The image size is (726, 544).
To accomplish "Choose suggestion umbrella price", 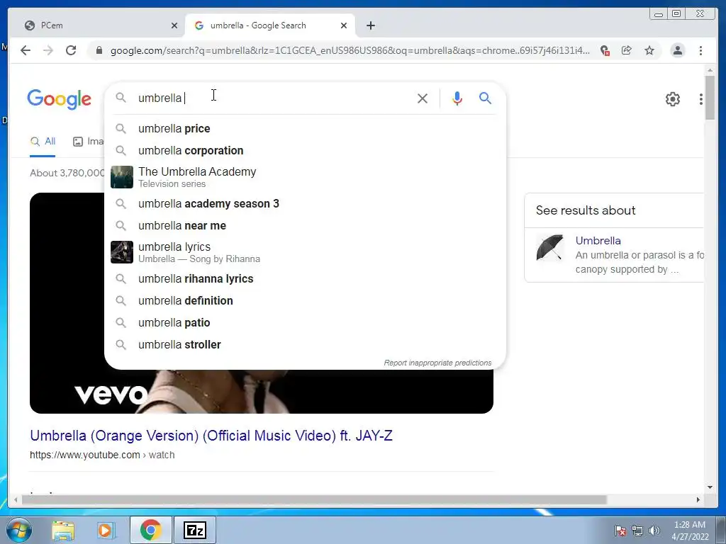I will [305, 129].
